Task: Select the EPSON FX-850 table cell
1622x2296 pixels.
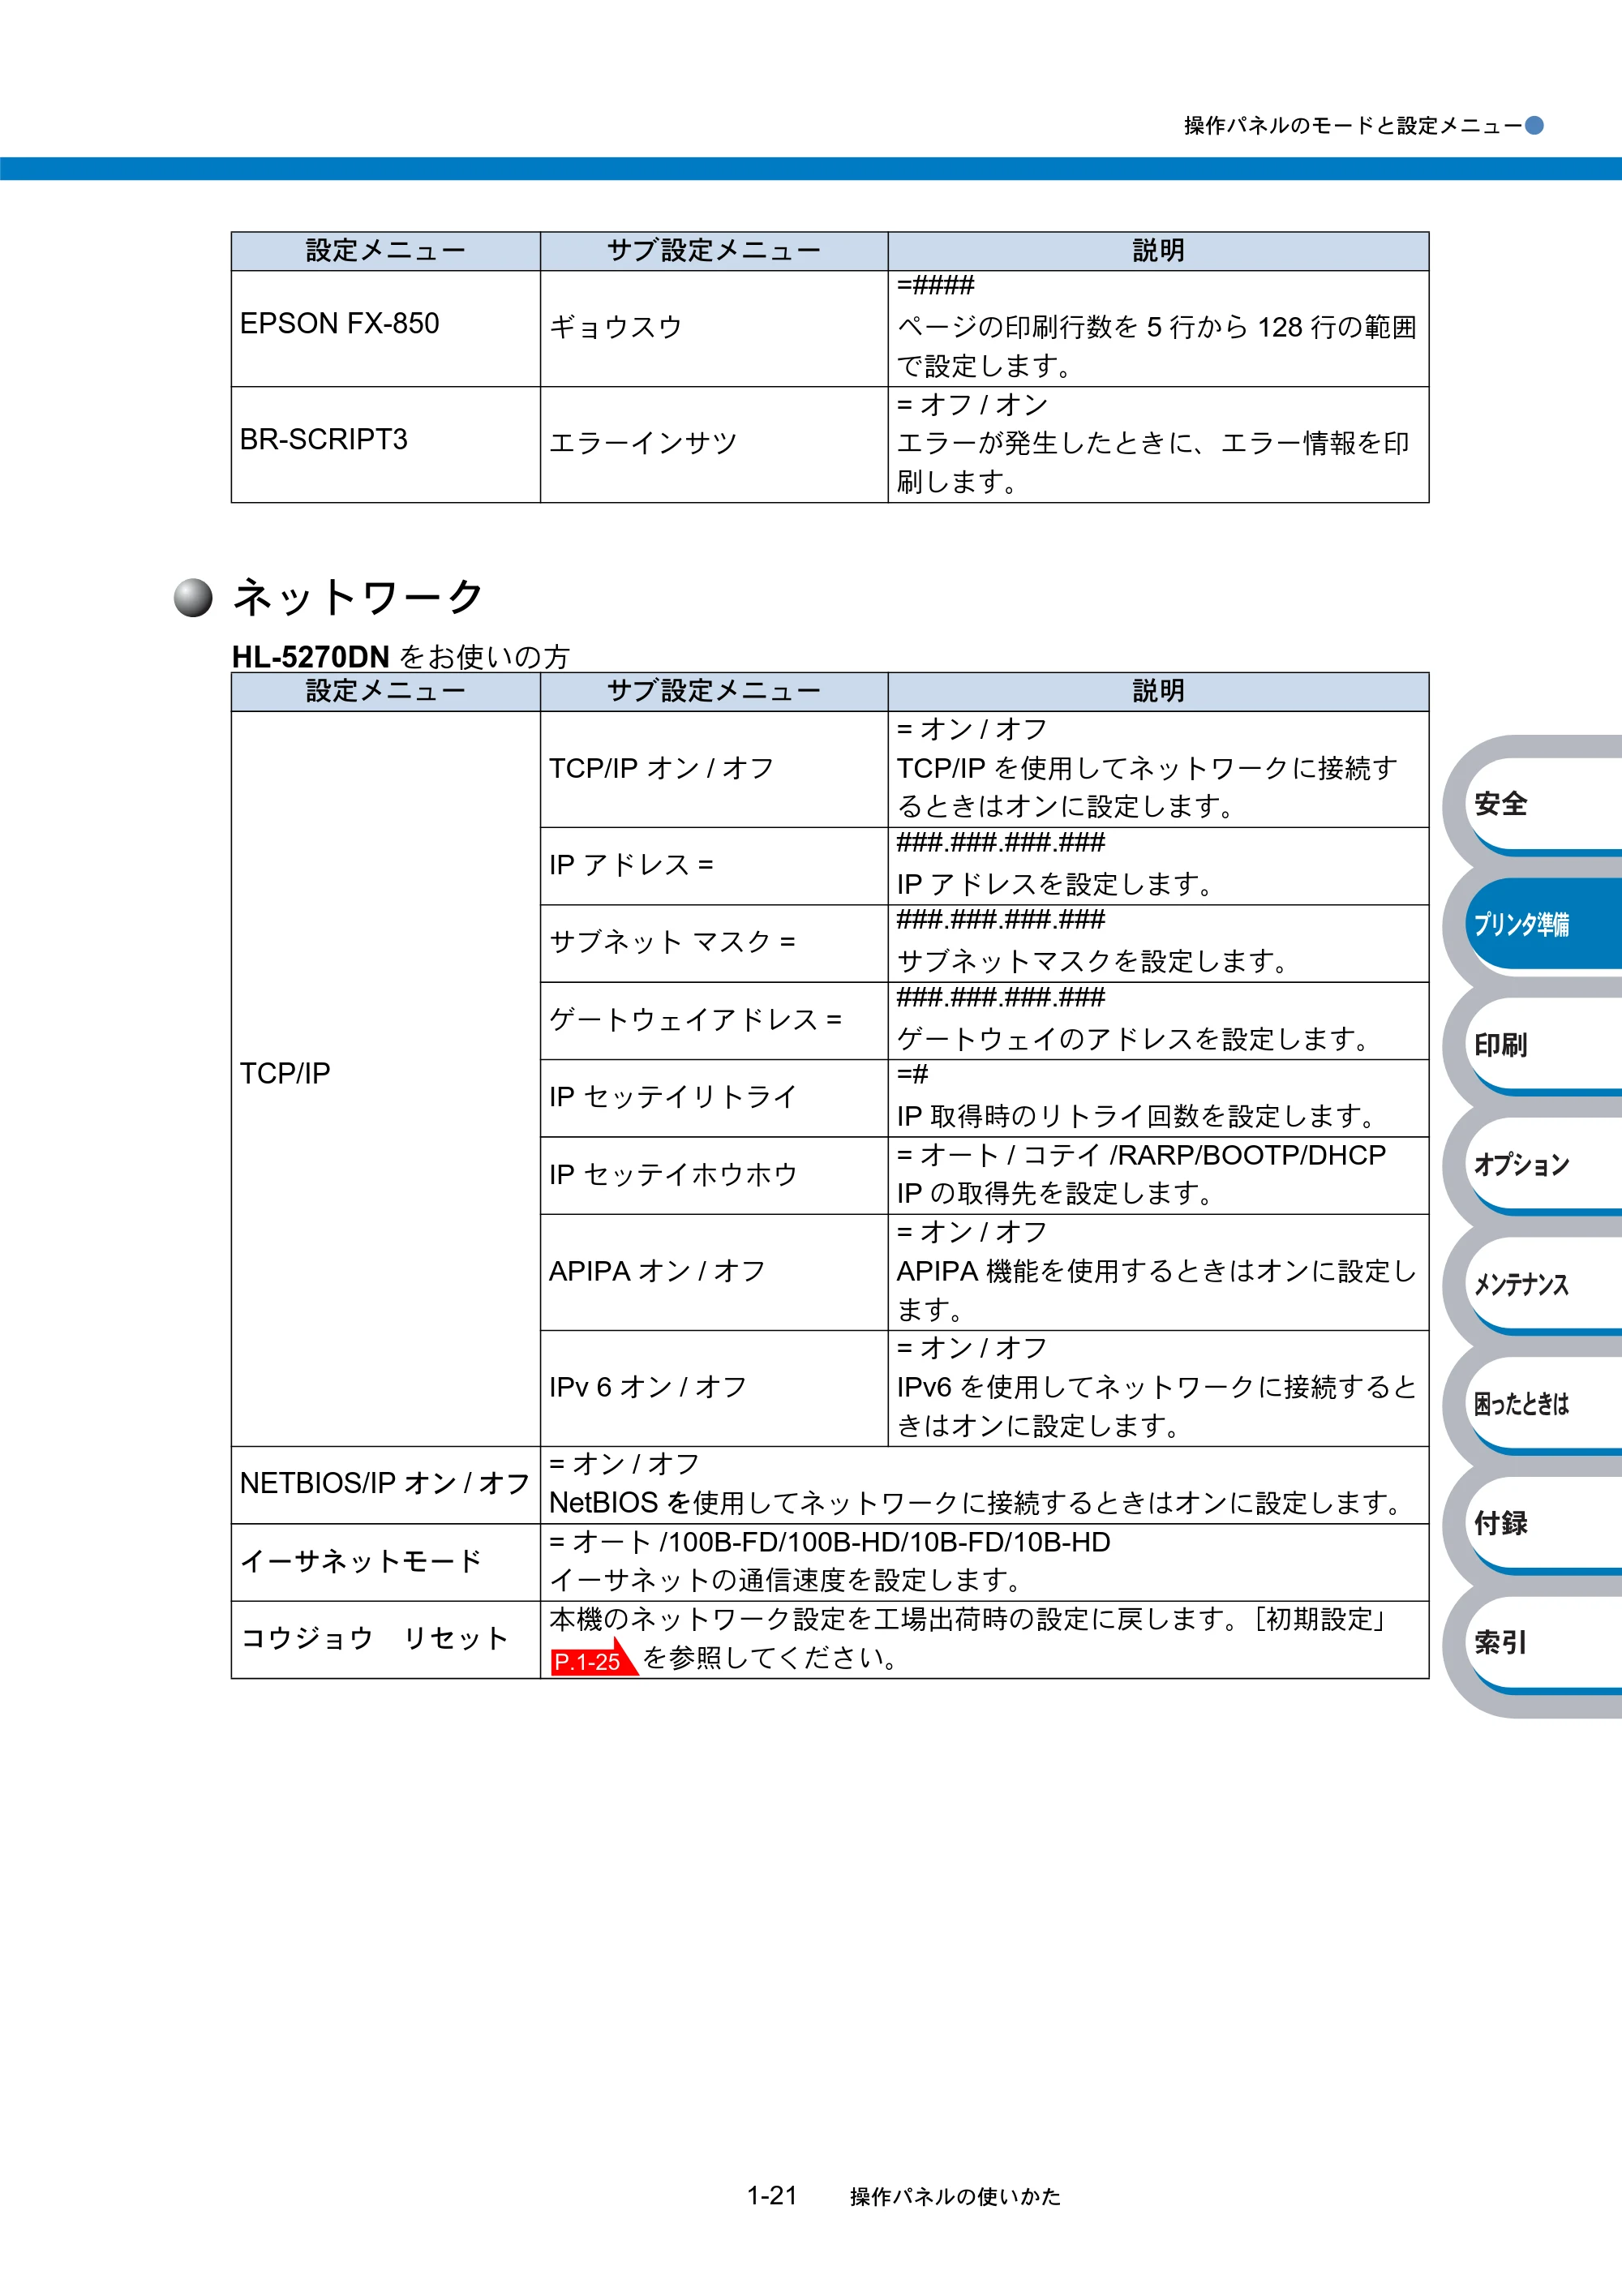Action: pyautogui.click(x=386, y=328)
